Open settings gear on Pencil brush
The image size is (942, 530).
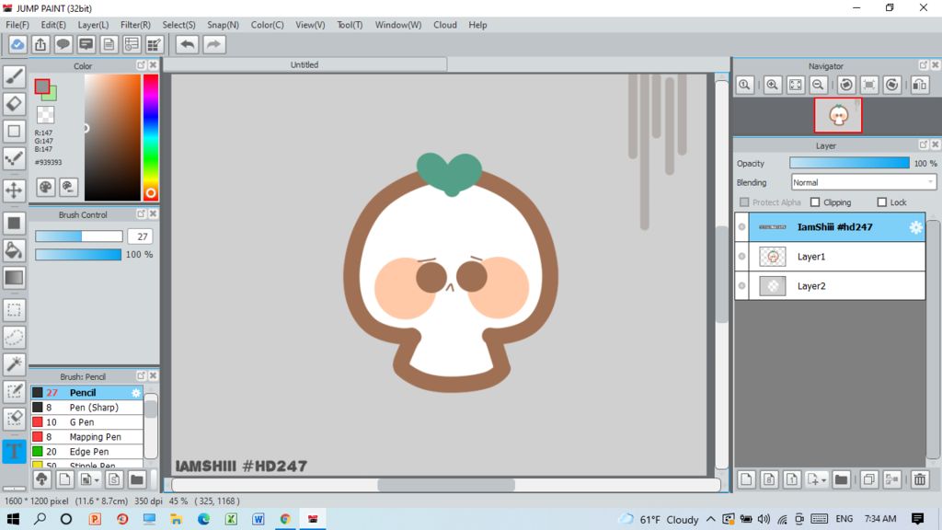[136, 393]
